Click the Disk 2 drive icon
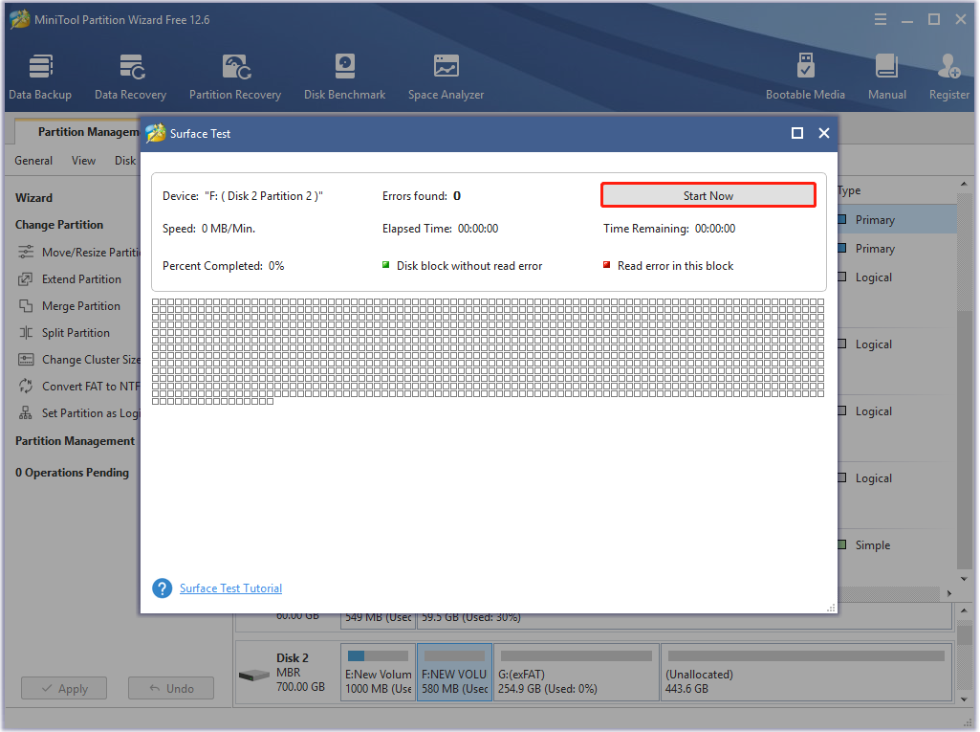The image size is (980, 732). [x=253, y=676]
